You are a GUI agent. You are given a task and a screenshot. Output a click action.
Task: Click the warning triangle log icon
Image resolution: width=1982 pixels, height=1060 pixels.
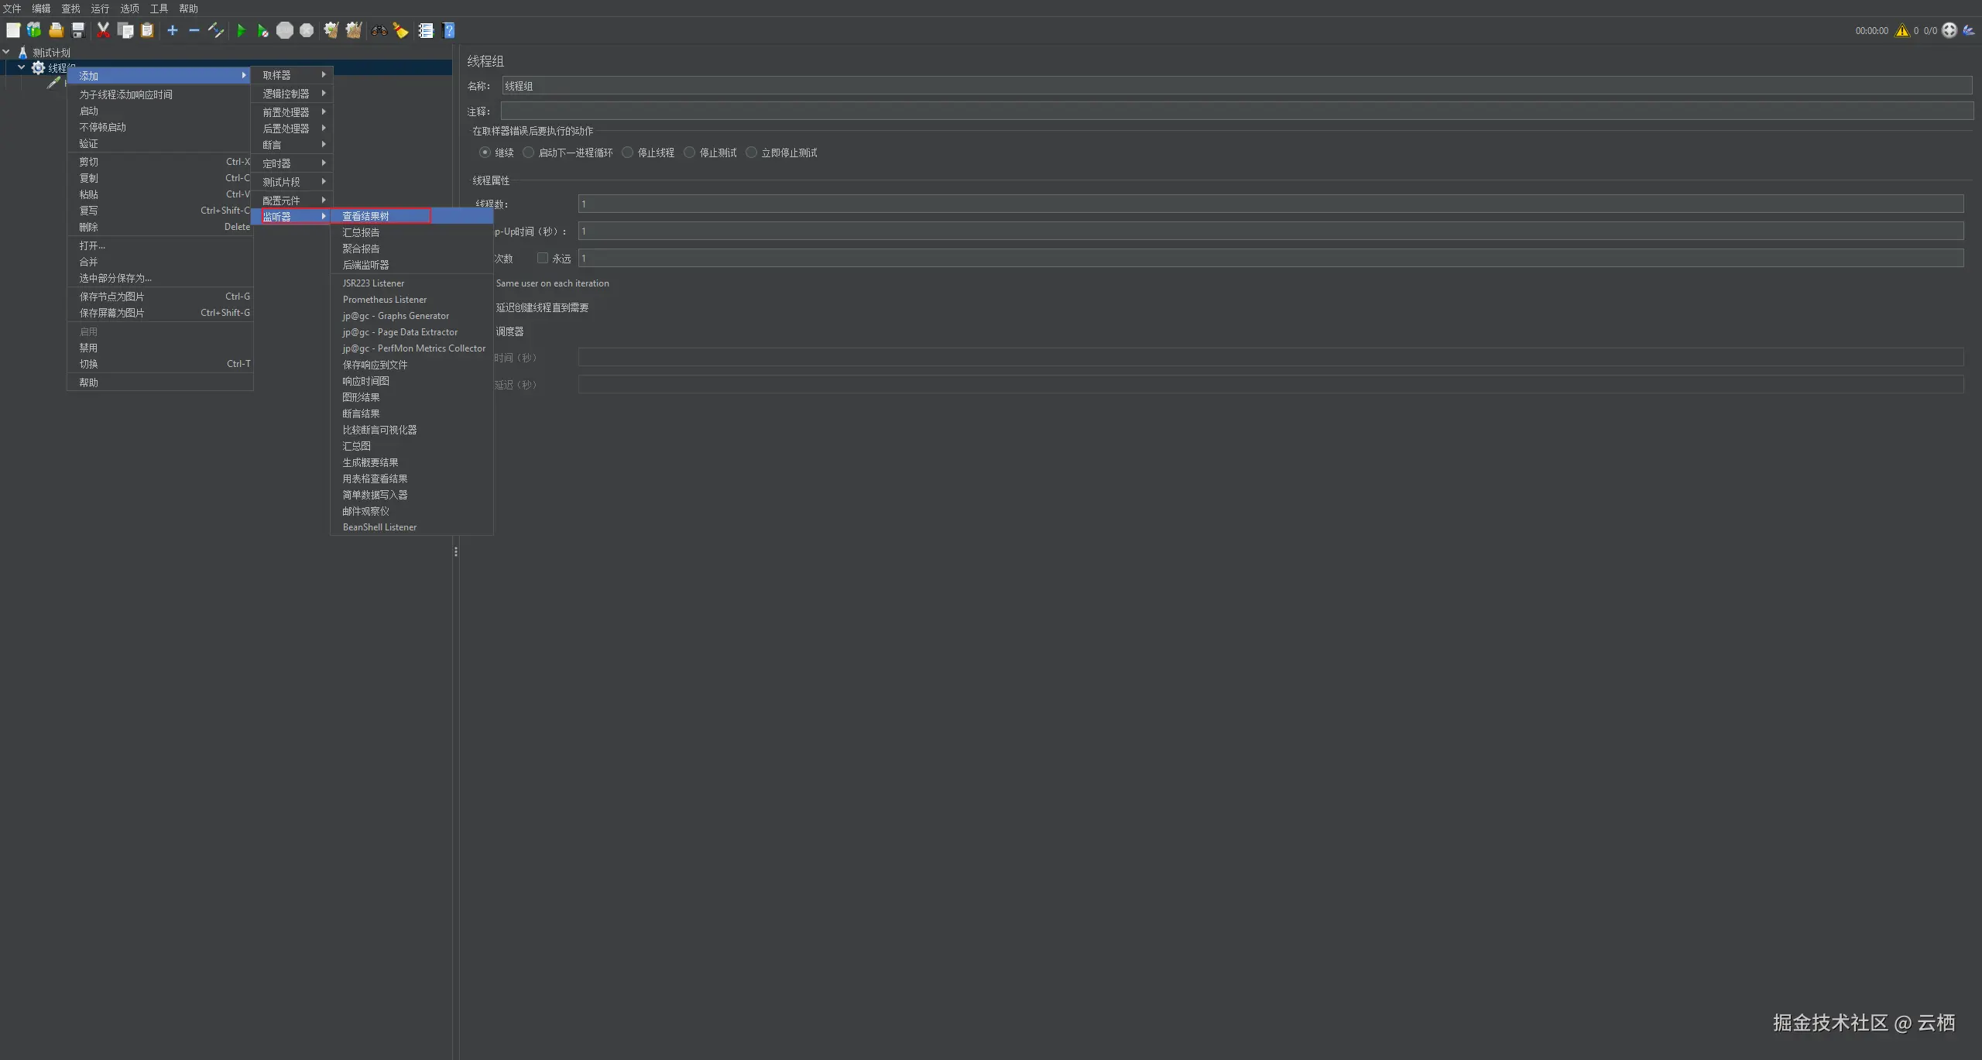(x=1901, y=31)
